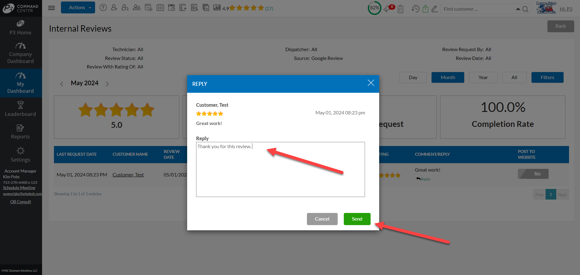Open the Actions dropdown menu
The image size is (580, 275).
coord(78,8)
